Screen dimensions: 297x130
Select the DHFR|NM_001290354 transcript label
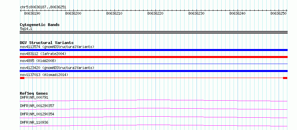[37, 114]
